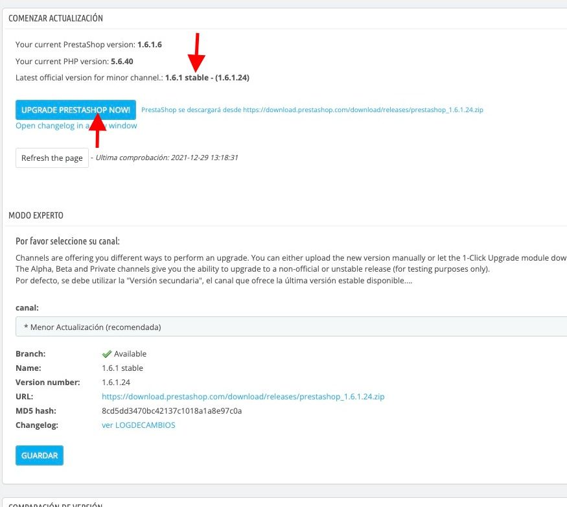
Task: Open the URL row download link
Action: pos(243,396)
